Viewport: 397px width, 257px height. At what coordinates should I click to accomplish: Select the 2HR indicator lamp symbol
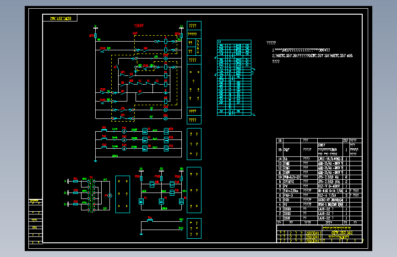point(166,110)
